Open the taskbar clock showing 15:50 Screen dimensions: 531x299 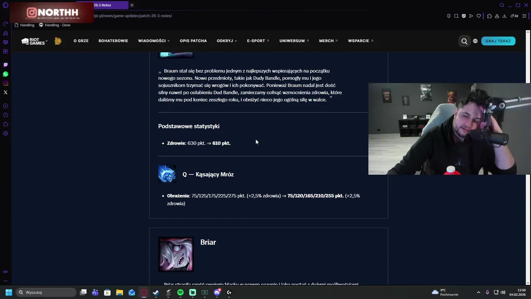[517, 292]
